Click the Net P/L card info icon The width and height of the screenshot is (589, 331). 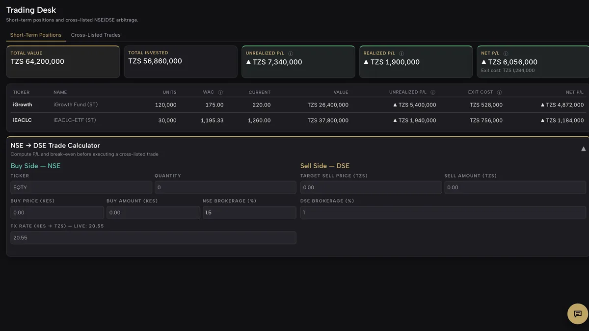pyautogui.click(x=506, y=53)
